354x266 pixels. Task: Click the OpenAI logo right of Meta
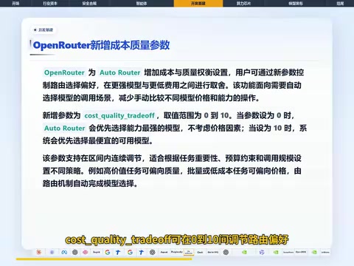75,252
